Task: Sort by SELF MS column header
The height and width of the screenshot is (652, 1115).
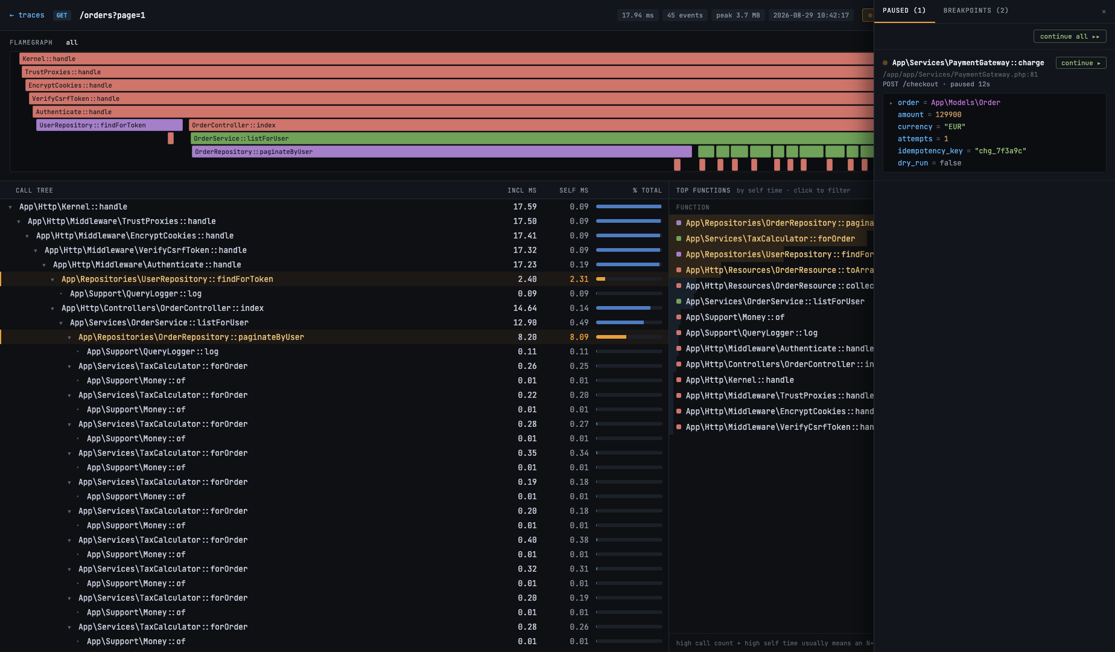Action: pos(574,190)
